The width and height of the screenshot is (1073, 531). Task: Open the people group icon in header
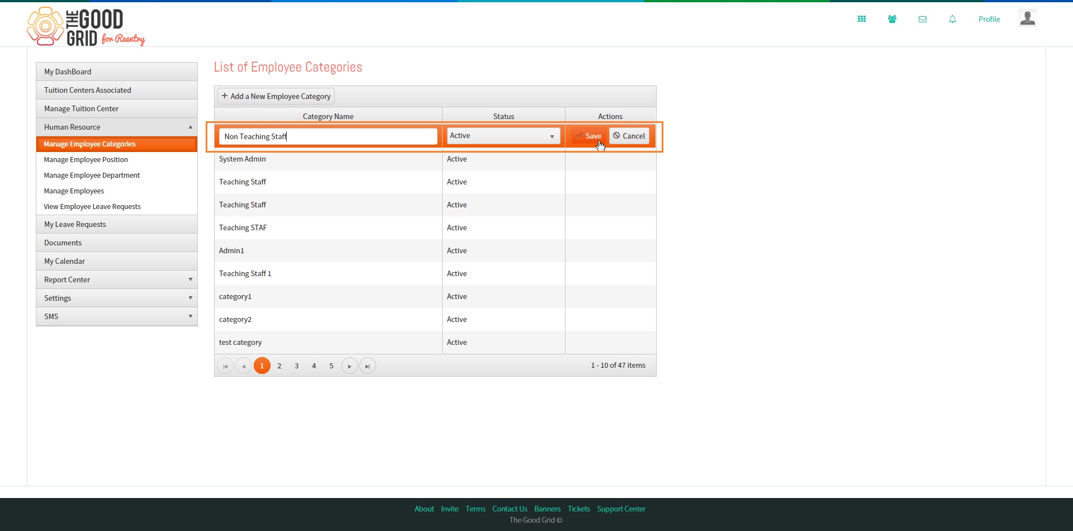click(x=892, y=19)
